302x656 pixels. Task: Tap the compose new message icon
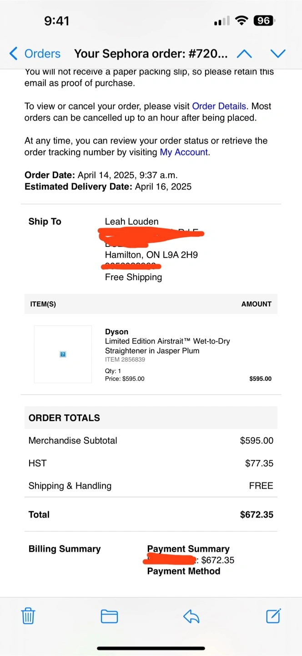pyautogui.click(x=273, y=616)
